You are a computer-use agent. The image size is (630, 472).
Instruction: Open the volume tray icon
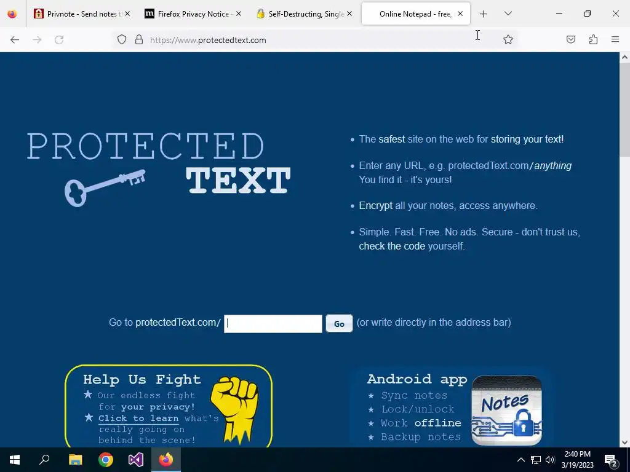[550, 460]
